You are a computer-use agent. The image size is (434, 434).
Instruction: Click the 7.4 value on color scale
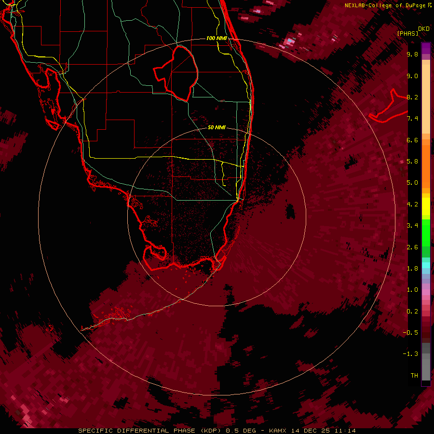coord(412,119)
